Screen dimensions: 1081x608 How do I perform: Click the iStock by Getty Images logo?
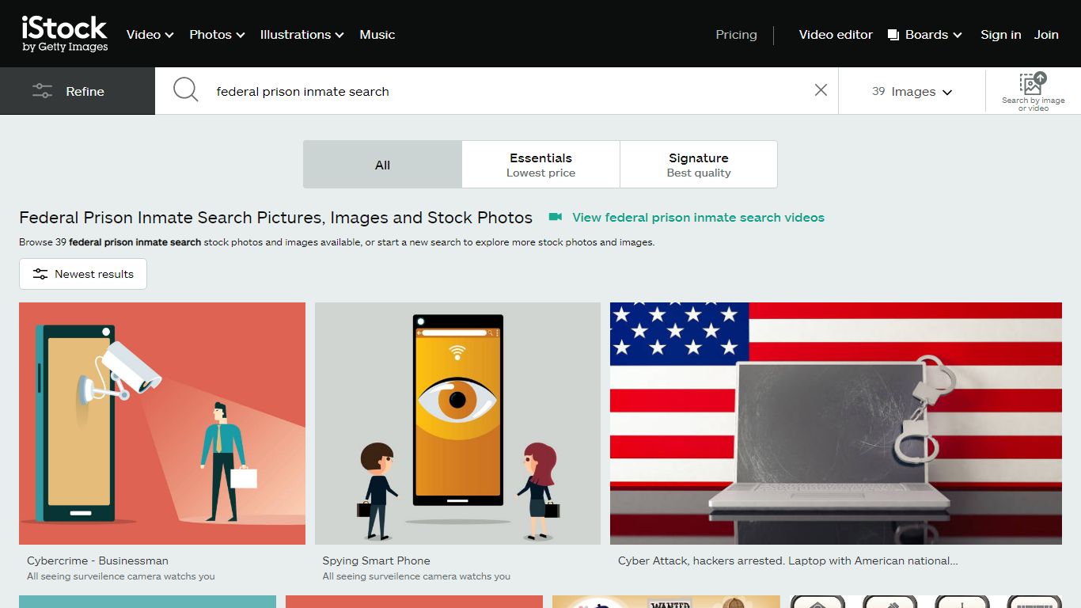[x=65, y=34]
